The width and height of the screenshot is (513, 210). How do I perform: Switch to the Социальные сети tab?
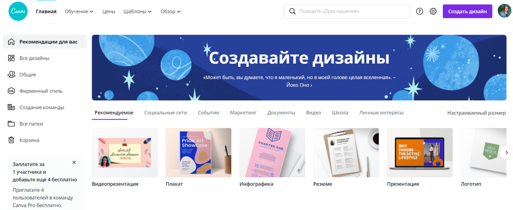click(166, 113)
